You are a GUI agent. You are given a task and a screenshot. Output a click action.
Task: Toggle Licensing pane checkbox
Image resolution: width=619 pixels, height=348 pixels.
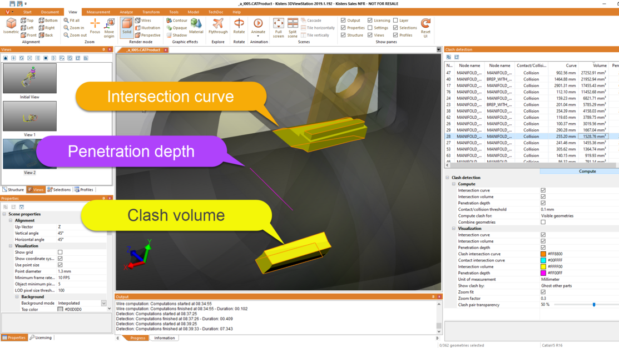[x=370, y=21]
